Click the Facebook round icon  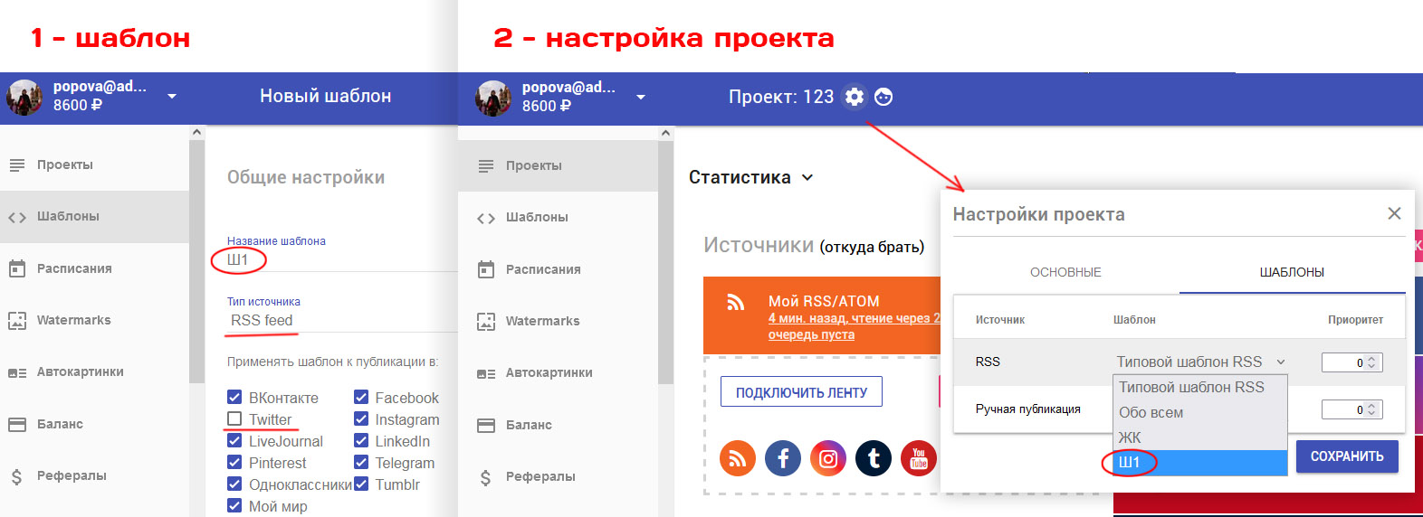pyautogui.click(x=782, y=459)
